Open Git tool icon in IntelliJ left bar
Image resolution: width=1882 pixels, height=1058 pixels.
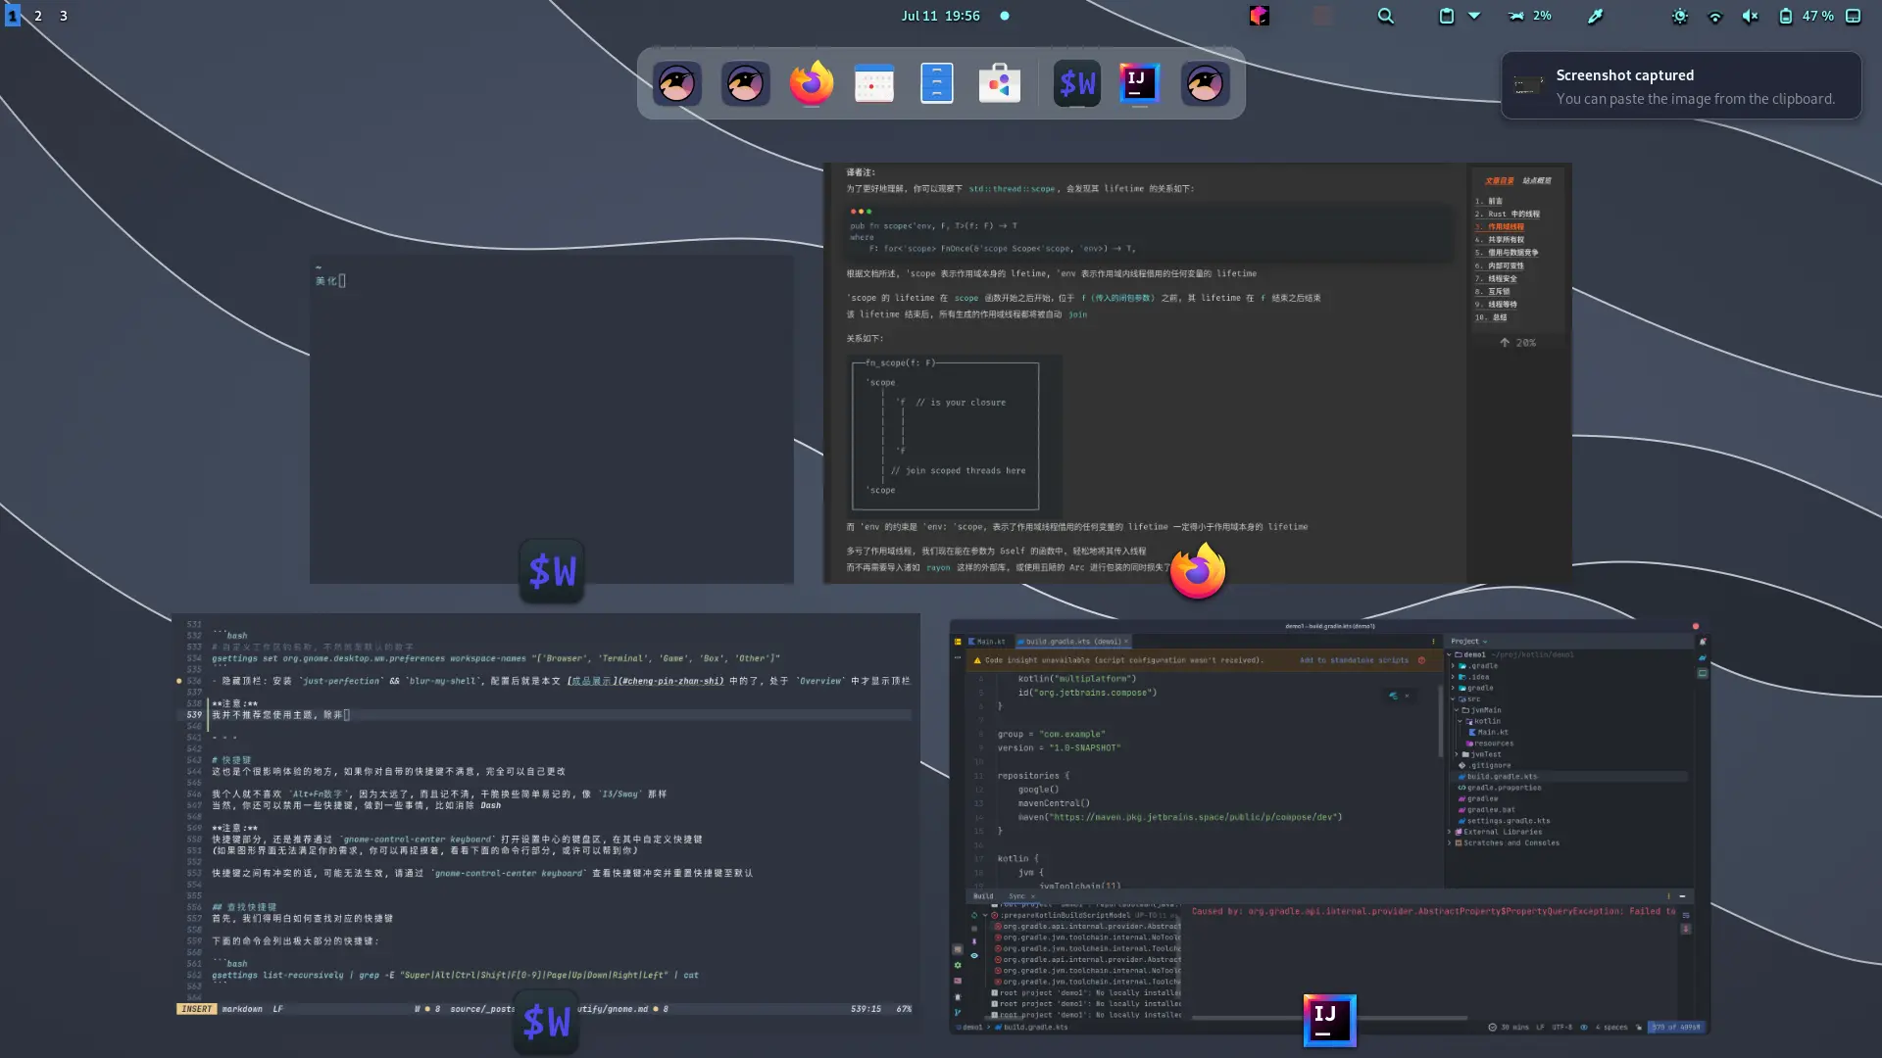coord(958,1012)
